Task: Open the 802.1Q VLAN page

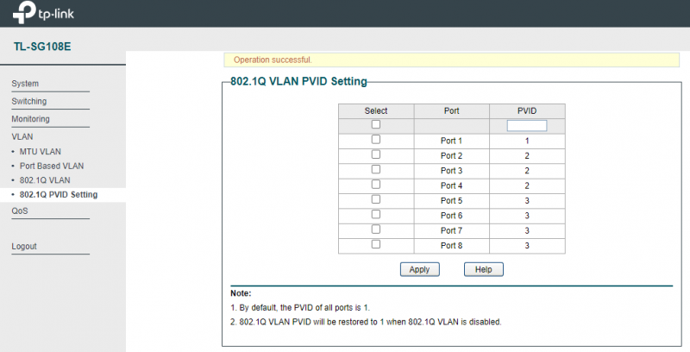Action: pos(45,180)
